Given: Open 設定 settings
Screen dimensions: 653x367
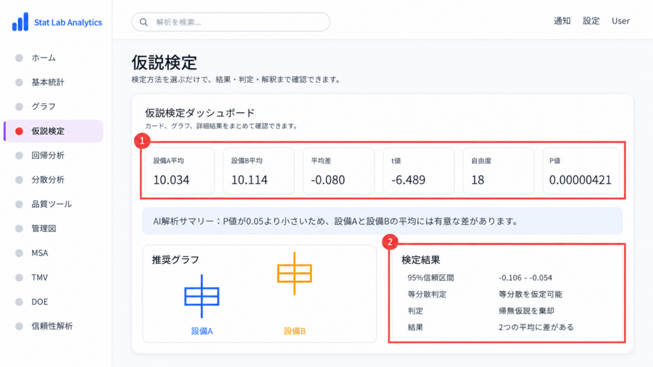Looking at the screenshot, I should pyautogui.click(x=591, y=21).
